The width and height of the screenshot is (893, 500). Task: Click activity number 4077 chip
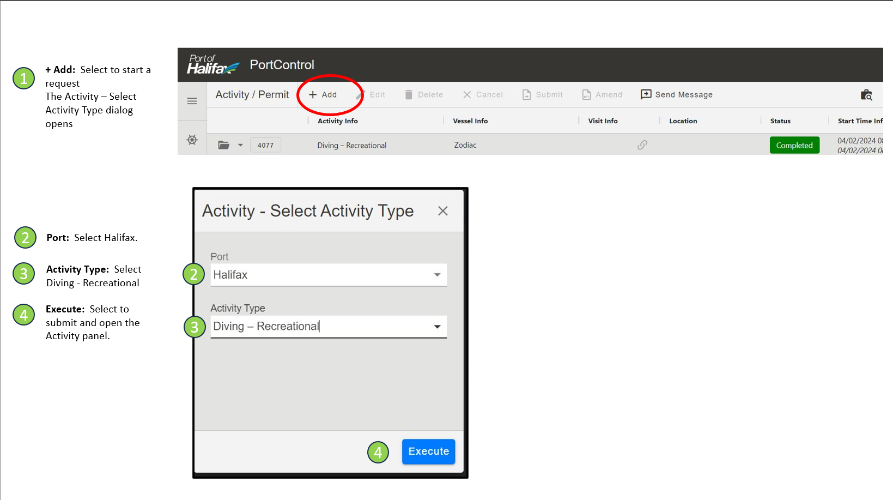click(265, 145)
